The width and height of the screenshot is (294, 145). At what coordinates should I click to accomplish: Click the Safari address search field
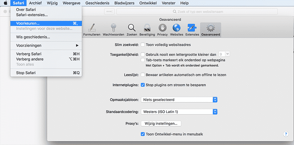(x=197, y=12)
